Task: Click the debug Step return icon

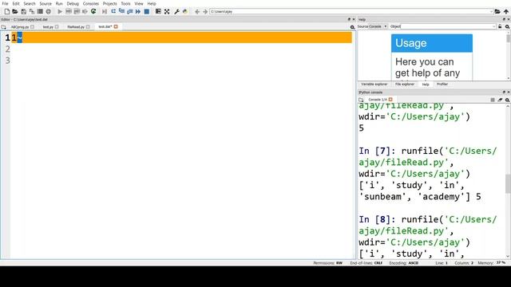Action: [129, 11]
